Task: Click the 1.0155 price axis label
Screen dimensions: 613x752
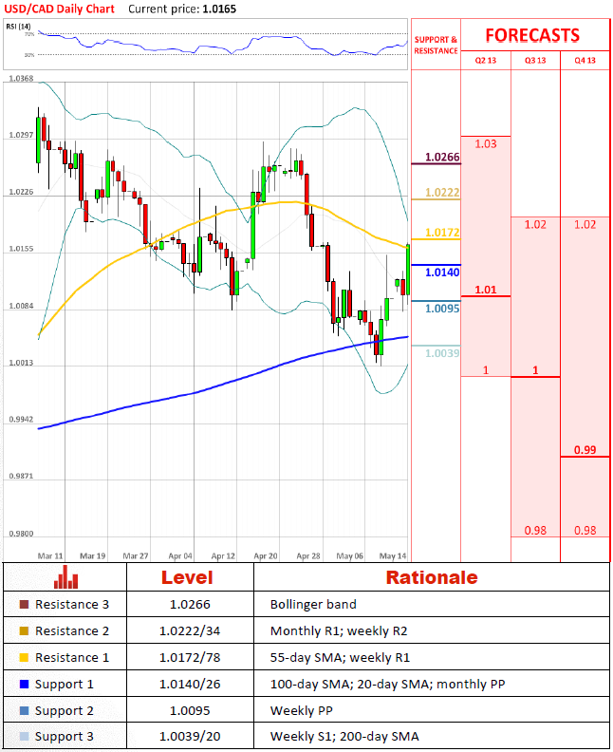Action: pos(21,249)
